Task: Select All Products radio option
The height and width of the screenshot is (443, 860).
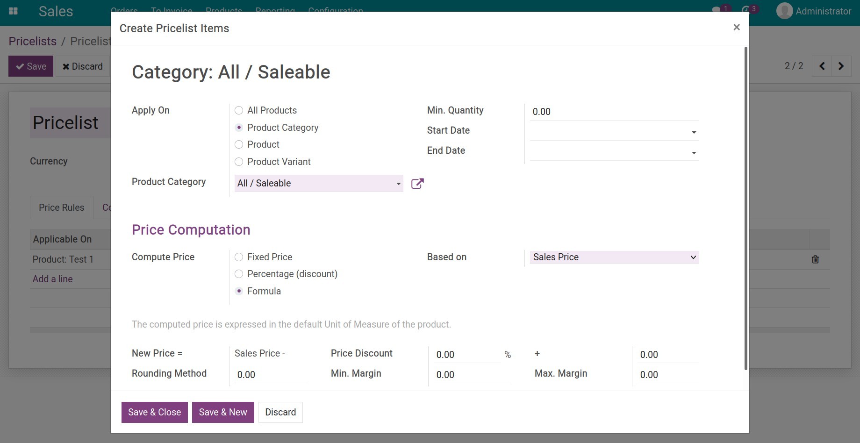Action: click(239, 110)
